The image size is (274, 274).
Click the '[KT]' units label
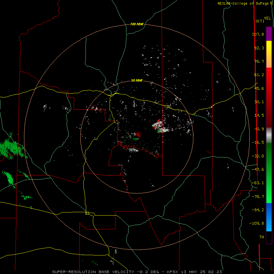click(260, 21)
